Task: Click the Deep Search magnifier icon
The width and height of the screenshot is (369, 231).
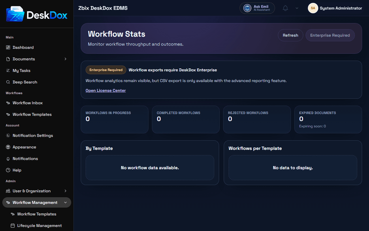Action: [x=8, y=82]
